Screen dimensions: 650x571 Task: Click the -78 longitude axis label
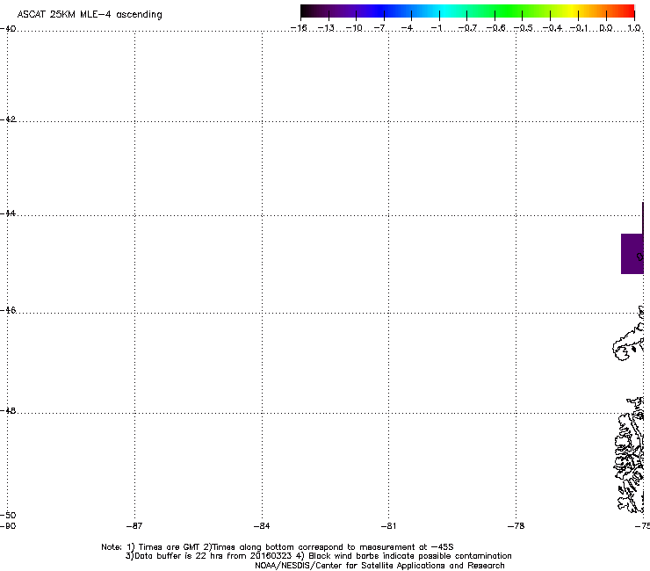(516, 526)
